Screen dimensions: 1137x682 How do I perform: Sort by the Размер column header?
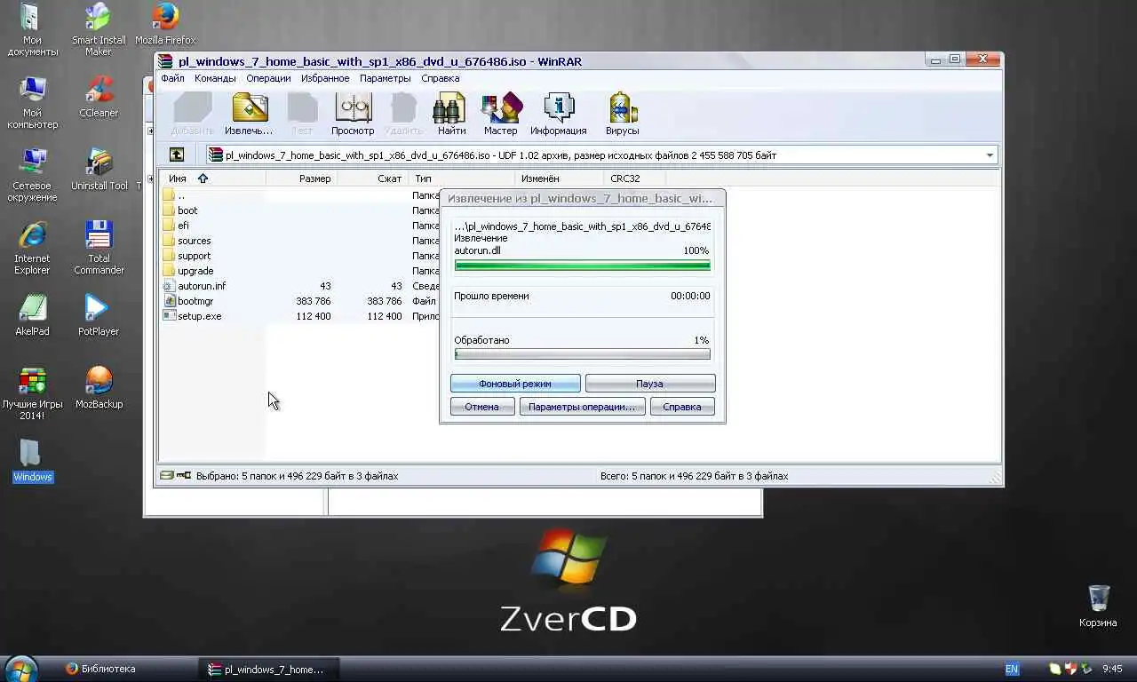coord(301,178)
